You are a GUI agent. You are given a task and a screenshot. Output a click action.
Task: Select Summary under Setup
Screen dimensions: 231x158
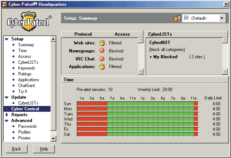[26, 45]
